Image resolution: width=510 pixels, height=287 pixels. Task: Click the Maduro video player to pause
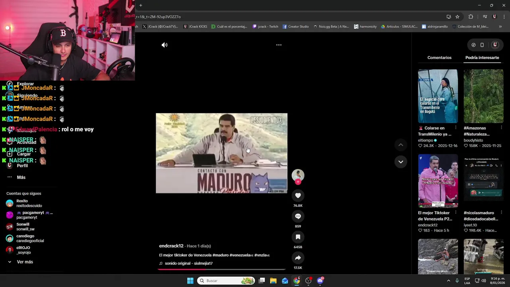222,153
